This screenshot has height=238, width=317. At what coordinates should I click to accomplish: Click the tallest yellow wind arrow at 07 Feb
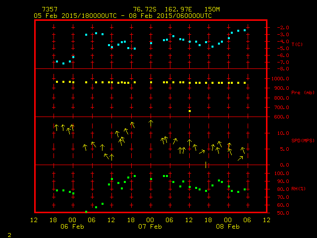[x=151, y=123]
